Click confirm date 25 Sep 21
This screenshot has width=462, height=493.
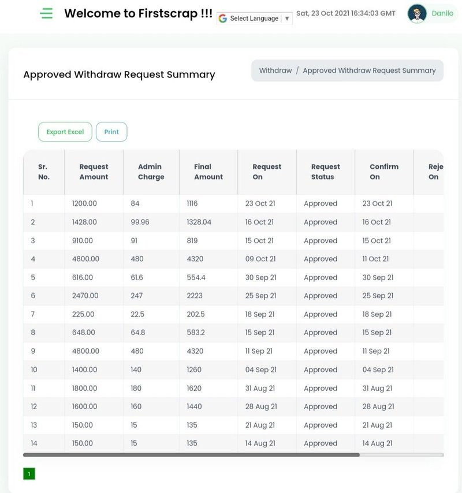(x=378, y=295)
